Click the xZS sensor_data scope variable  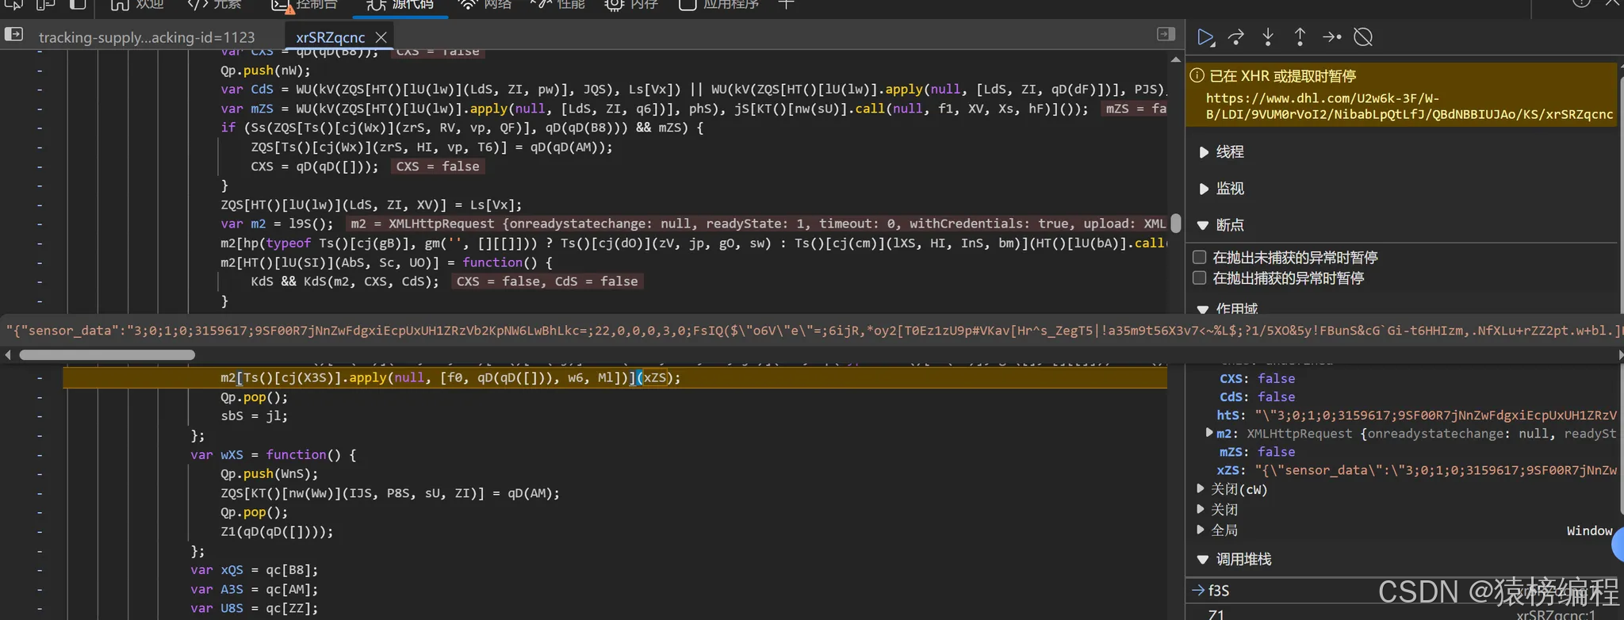pos(1416,470)
